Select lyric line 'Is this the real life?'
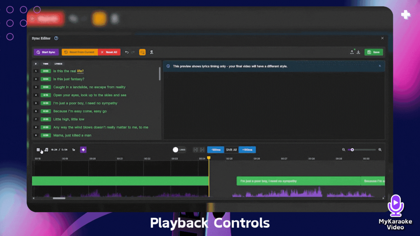Image resolution: width=420 pixels, height=236 pixels. click(x=69, y=71)
